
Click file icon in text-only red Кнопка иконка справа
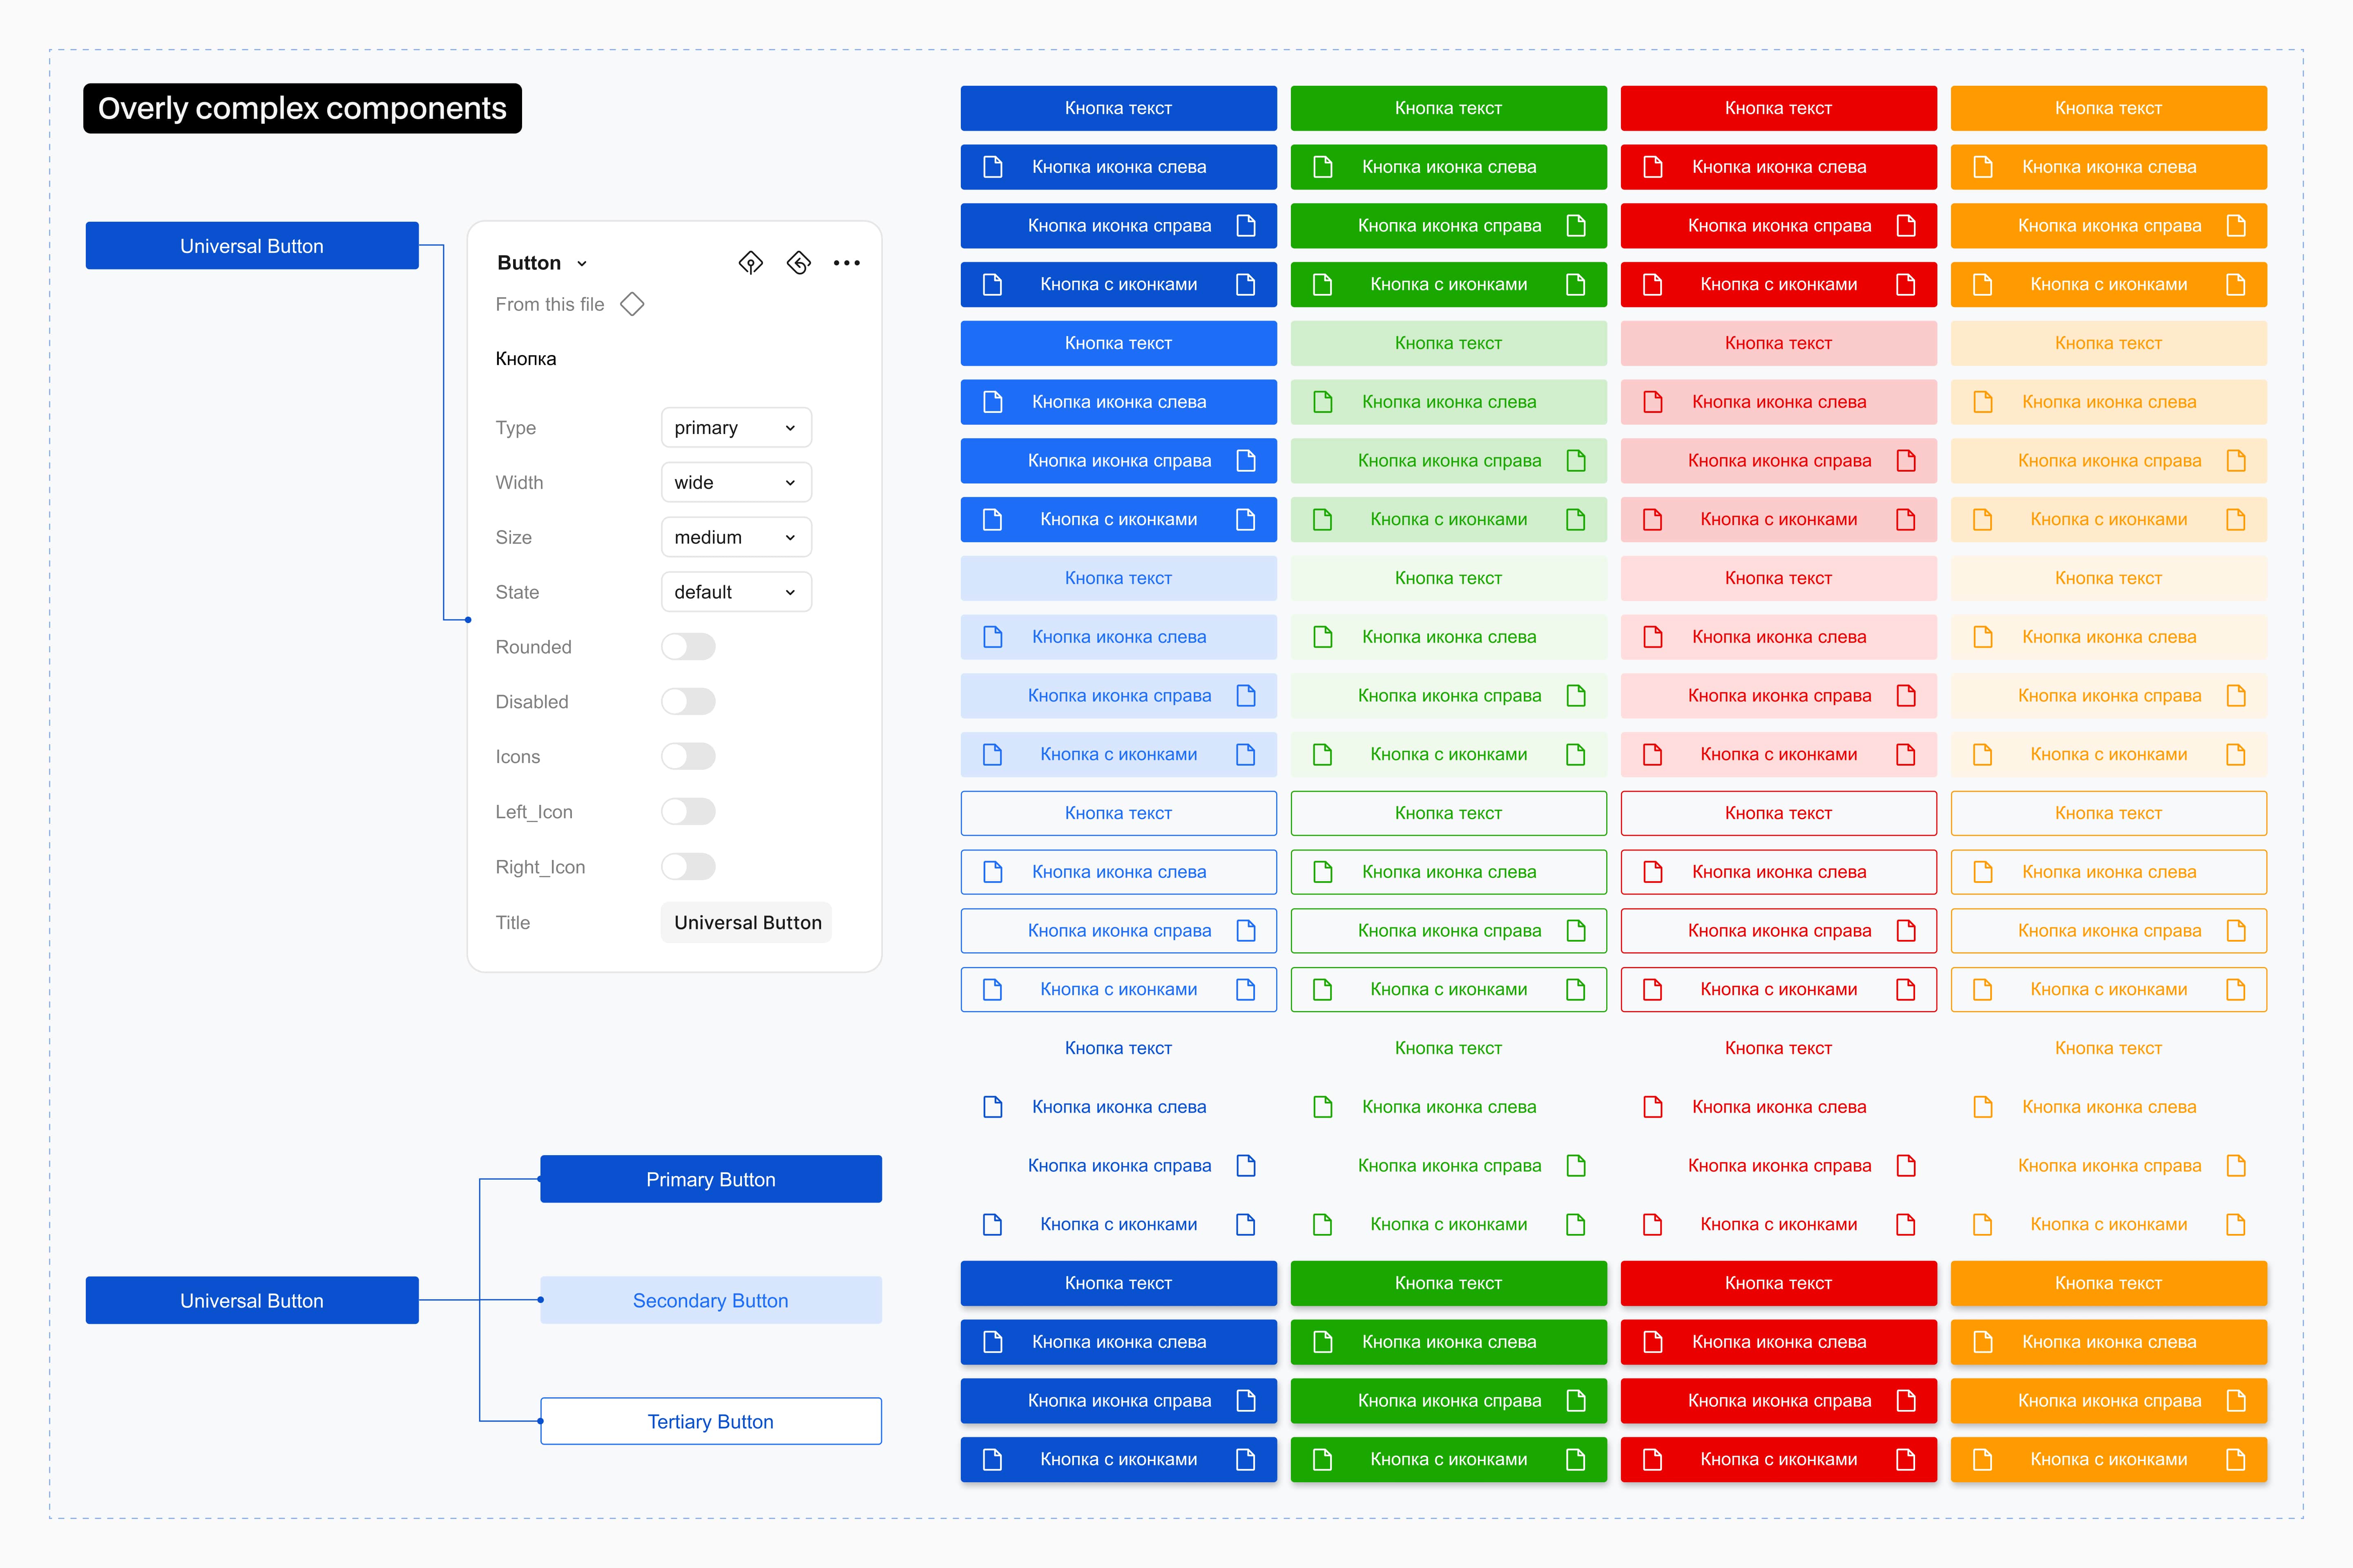[x=1906, y=1166]
